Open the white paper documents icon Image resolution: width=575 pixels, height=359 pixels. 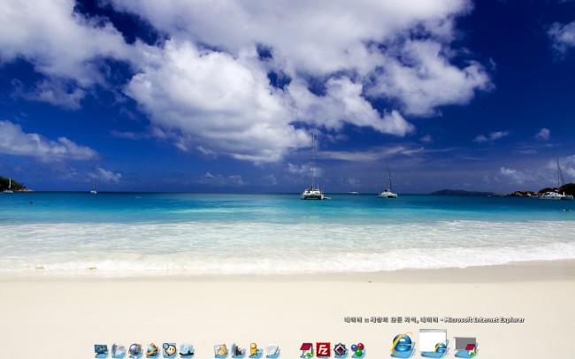pos(273,351)
